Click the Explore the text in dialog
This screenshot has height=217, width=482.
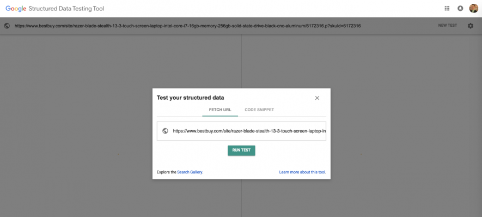[167, 172]
